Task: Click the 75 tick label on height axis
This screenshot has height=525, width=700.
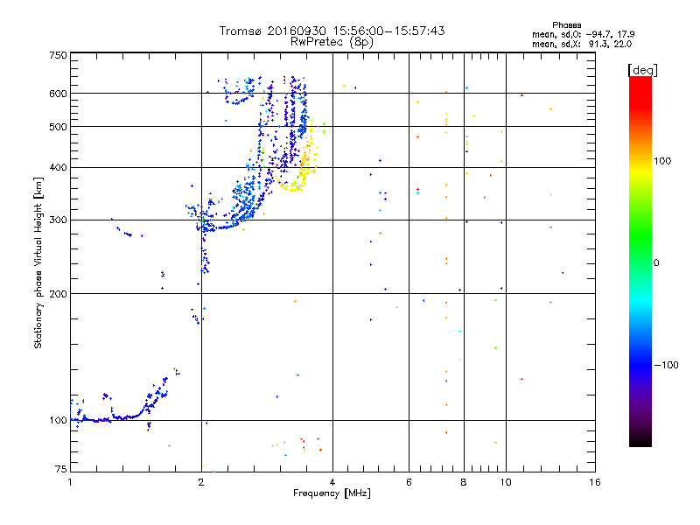Action: 61,469
